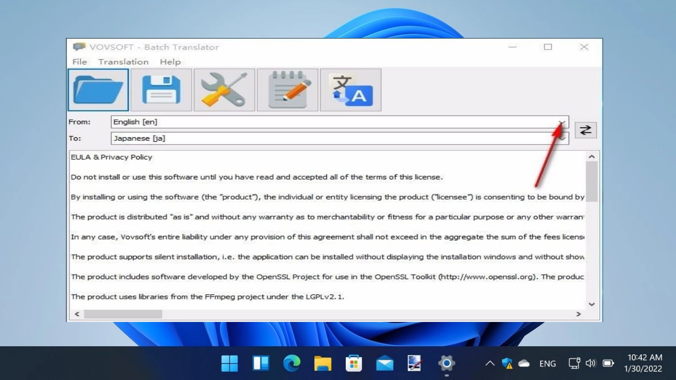Screen dimensions: 676x380
Task: Click the battery tray icon
Action: [608, 363]
